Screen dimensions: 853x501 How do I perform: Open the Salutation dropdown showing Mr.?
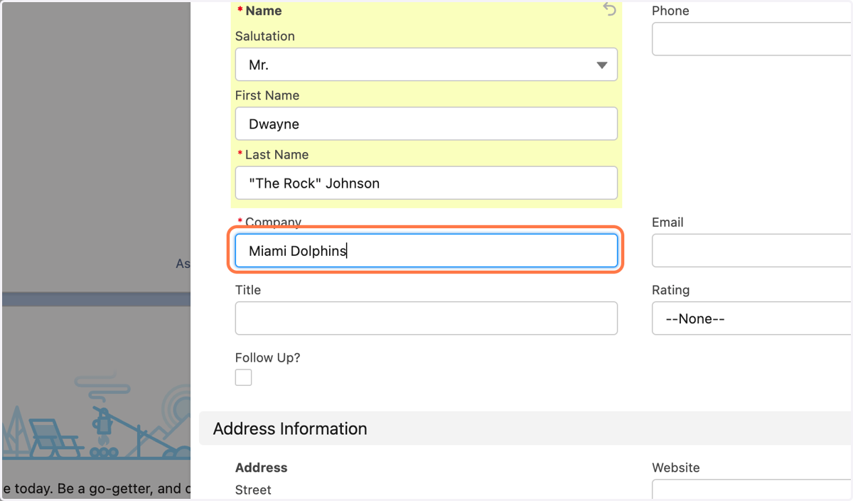pos(426,65)
